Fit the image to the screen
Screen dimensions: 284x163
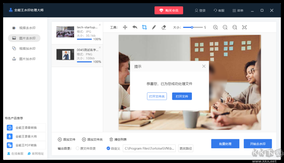tap(244, 27)
